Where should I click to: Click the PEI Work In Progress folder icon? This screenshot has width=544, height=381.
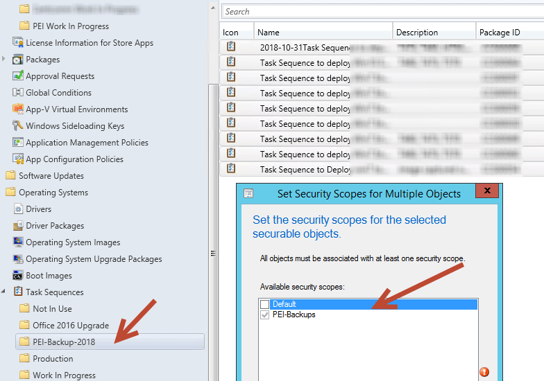(24, 26)
